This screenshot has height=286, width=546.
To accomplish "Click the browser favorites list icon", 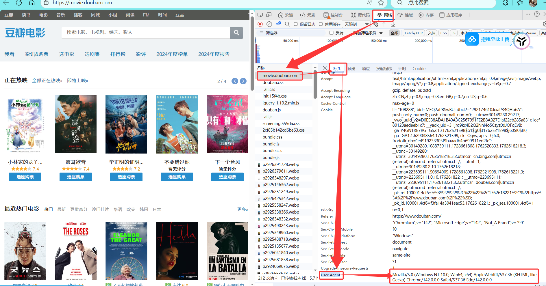I will (x=520, y=3).
